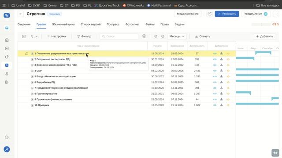Open the clock history icon in the sidebar
Screen dimensions: 282x158
(x=7, y=137)
